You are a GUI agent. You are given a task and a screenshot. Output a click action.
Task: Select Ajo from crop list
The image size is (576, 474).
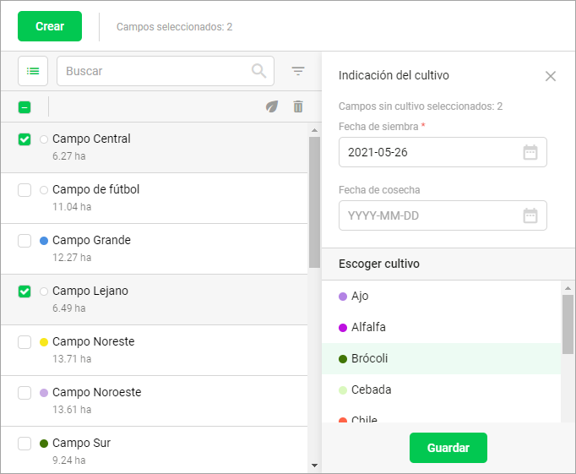(x=360, y=296)
